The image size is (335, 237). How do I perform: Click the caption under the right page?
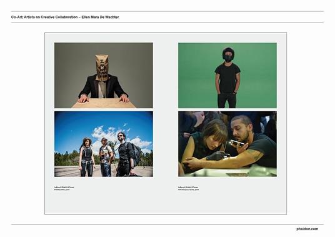(x=189, y=188)
